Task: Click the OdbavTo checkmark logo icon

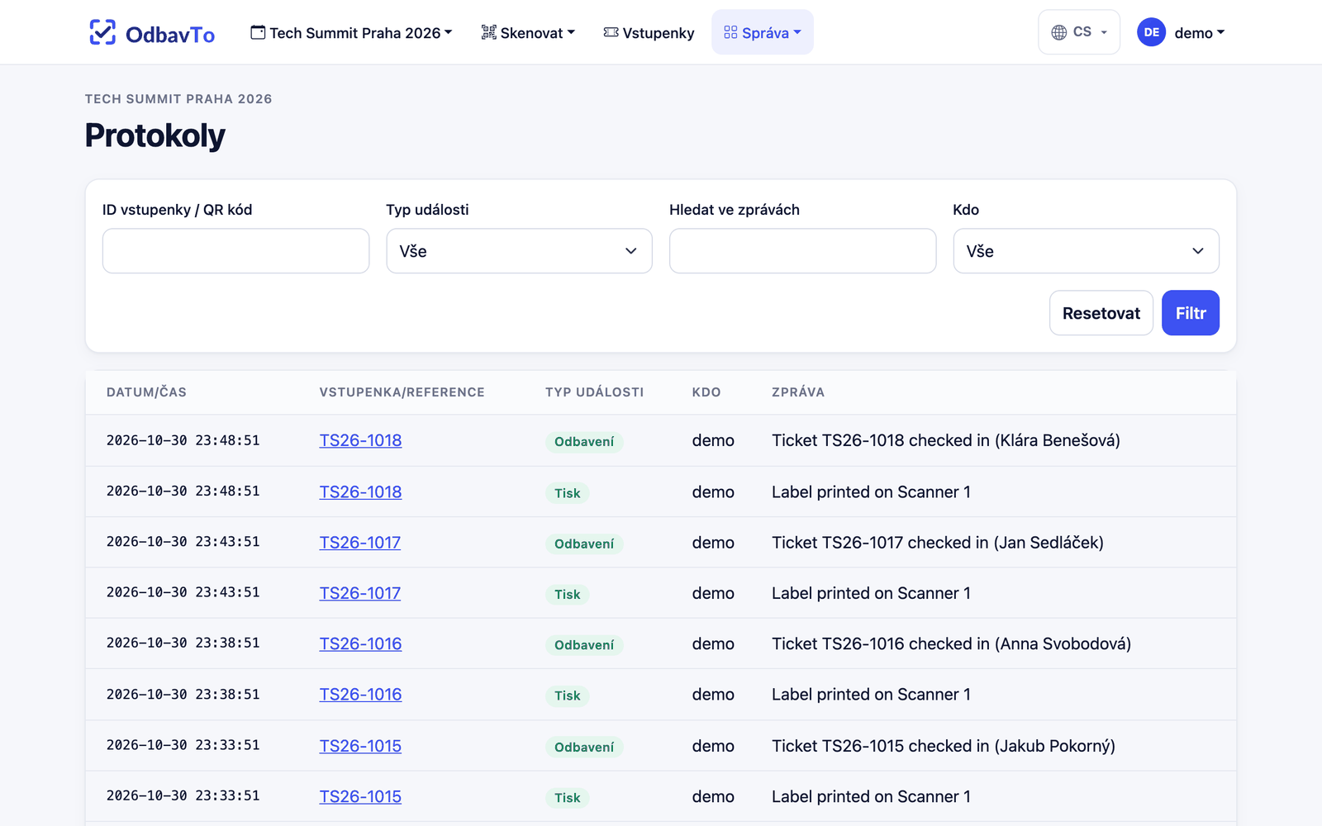Action: coord(102,32)
